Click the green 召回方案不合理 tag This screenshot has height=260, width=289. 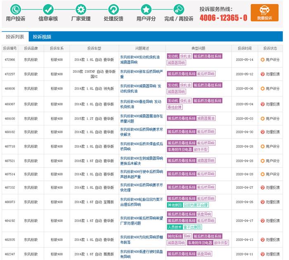[196, 205]
